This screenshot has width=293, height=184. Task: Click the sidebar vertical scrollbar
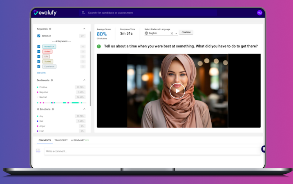coord(90,69)
